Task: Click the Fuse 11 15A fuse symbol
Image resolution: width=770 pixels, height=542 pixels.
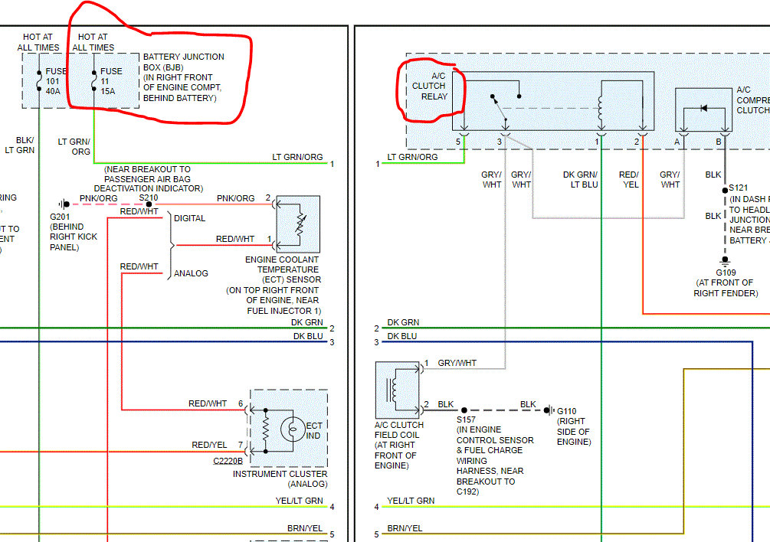Action: coord(93,81)
